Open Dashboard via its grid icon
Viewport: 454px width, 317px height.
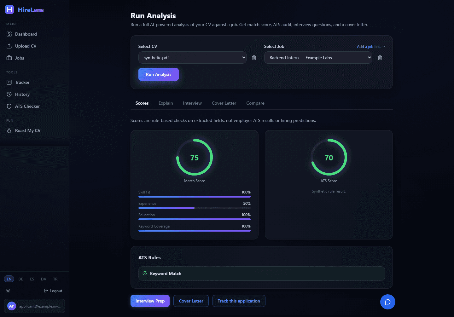[9, 34]
